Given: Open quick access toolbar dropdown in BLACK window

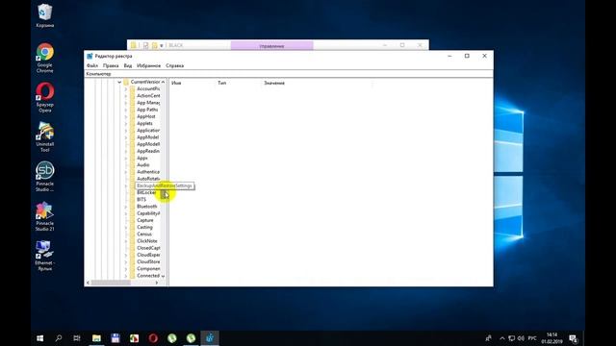Looking at the screenshot, I should (x=162, y=46).
